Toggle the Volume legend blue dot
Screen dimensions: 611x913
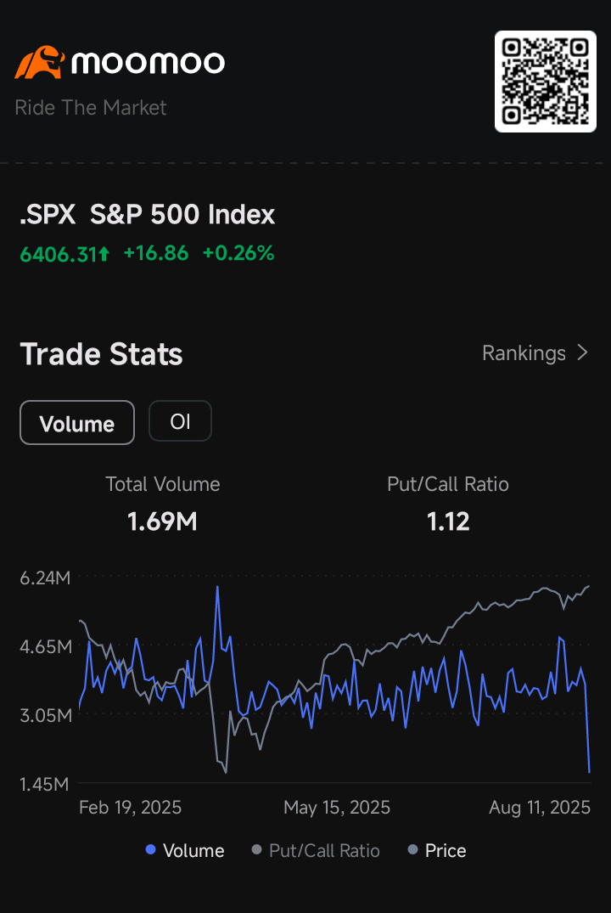coord(151,849)
